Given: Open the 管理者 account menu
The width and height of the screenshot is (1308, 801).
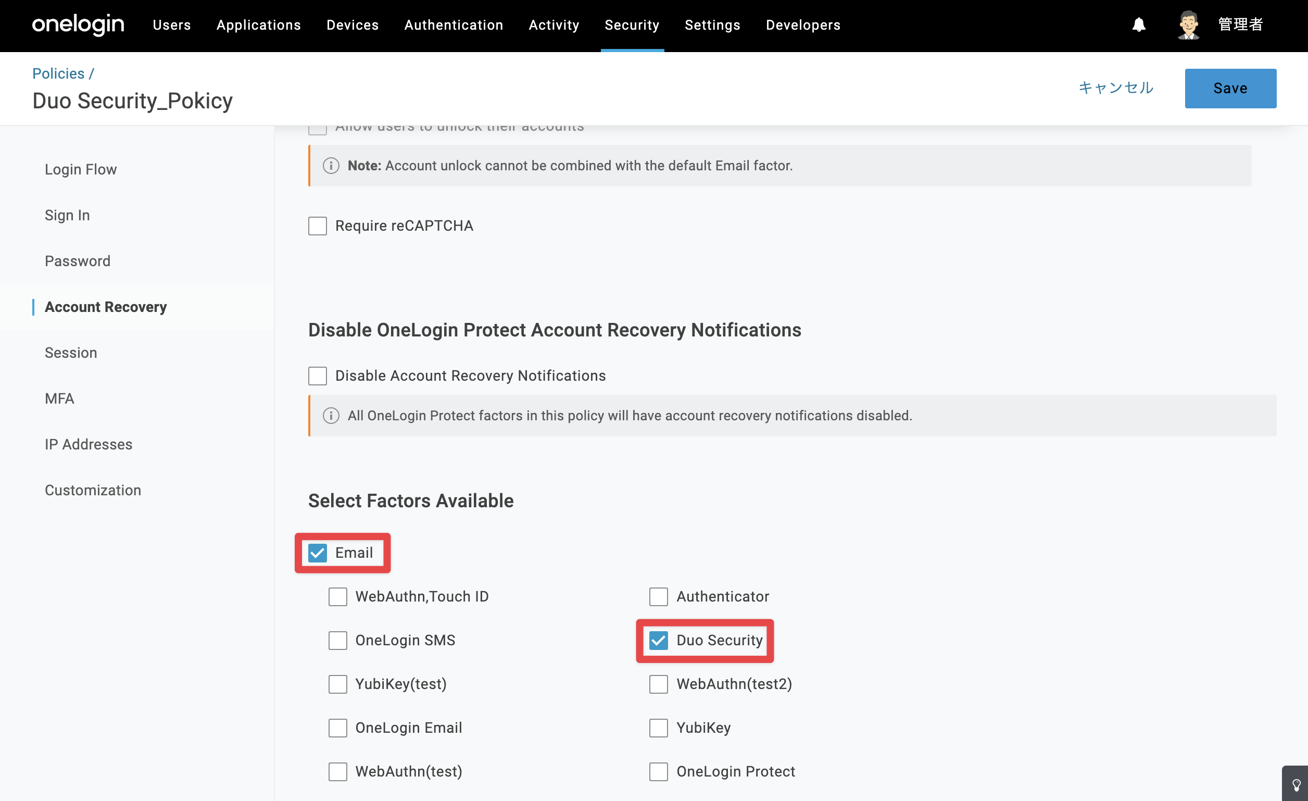Looking at the screenshot, I should pyautogui.click(x=1240, y=24).
